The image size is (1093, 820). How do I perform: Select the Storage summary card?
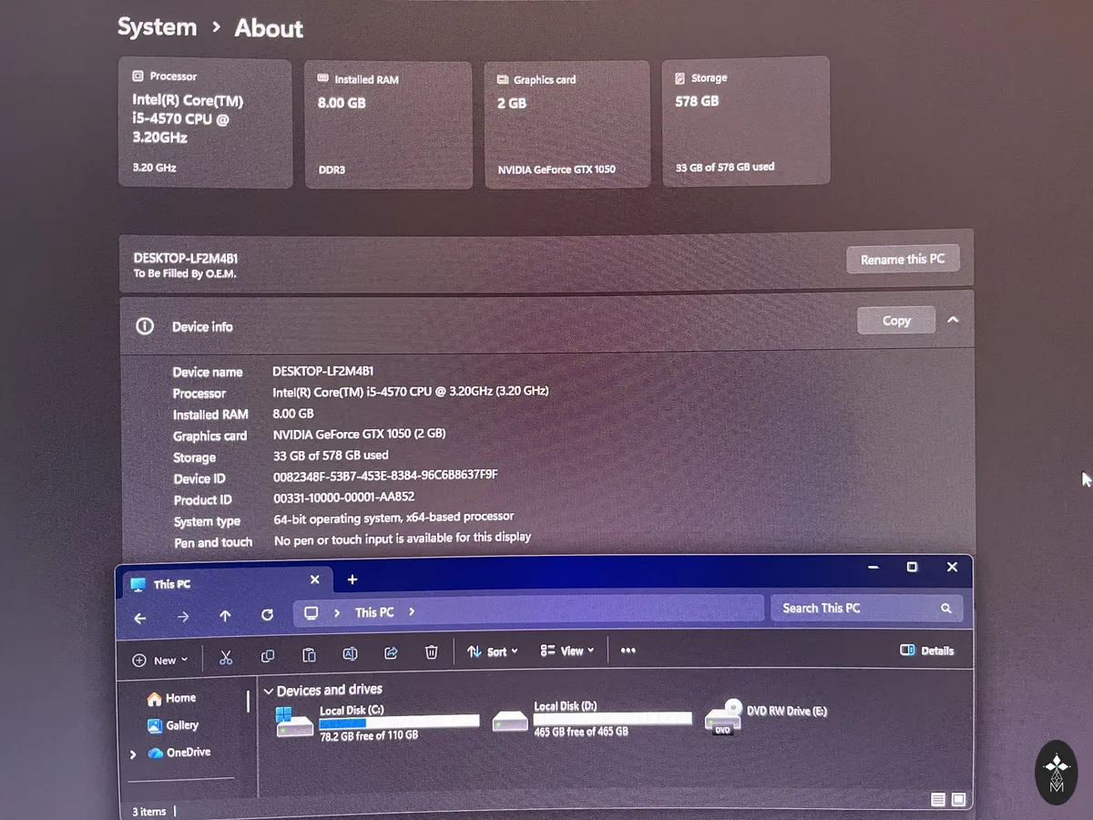coord(746,122)
